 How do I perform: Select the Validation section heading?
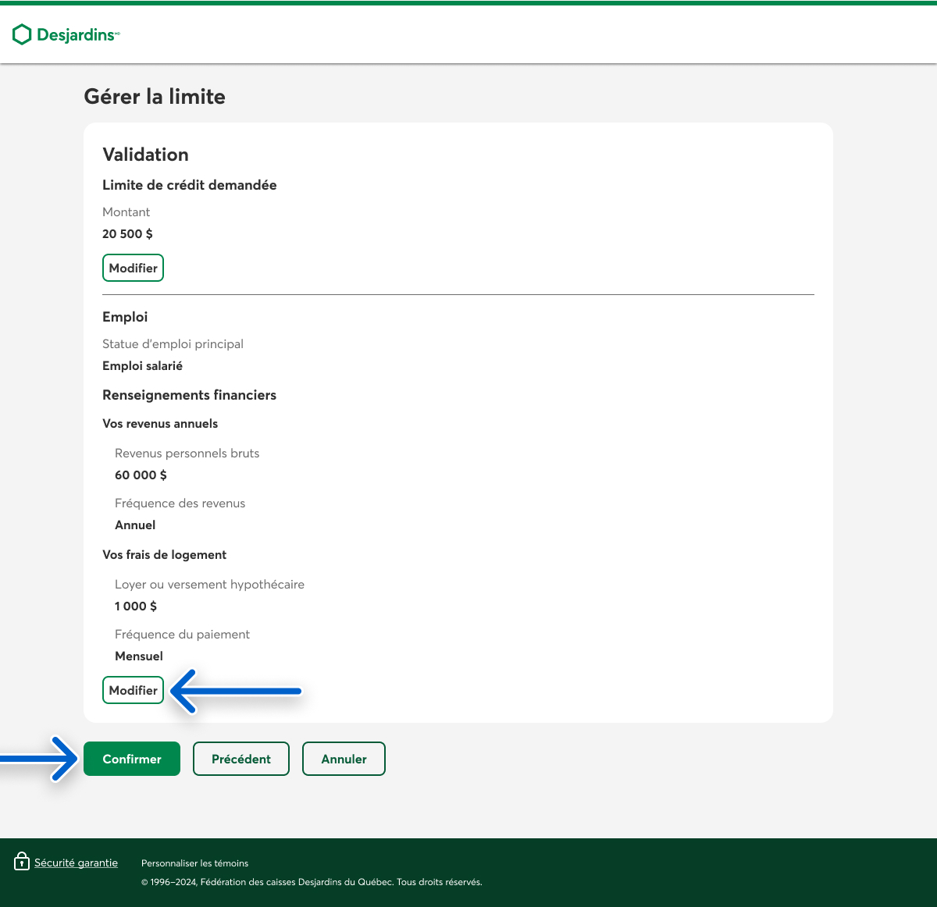pos(145,155)
